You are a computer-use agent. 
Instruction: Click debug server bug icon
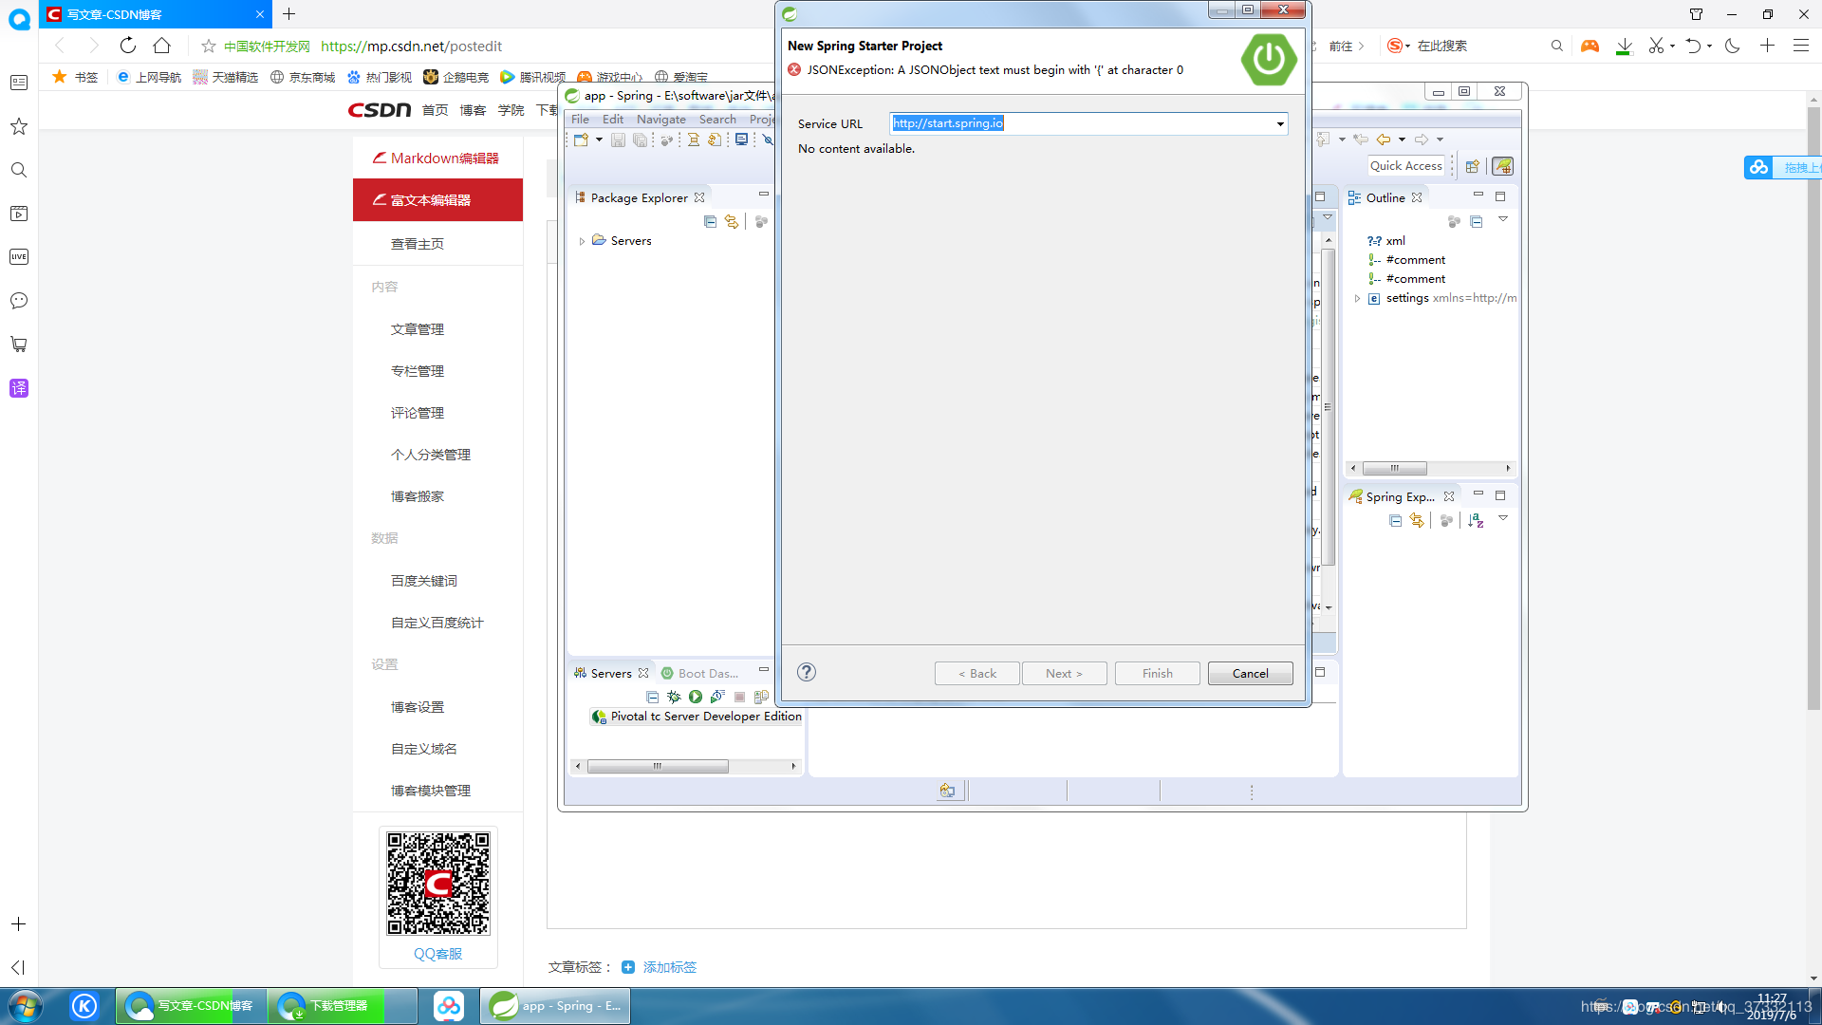click(x=674, y=697)
